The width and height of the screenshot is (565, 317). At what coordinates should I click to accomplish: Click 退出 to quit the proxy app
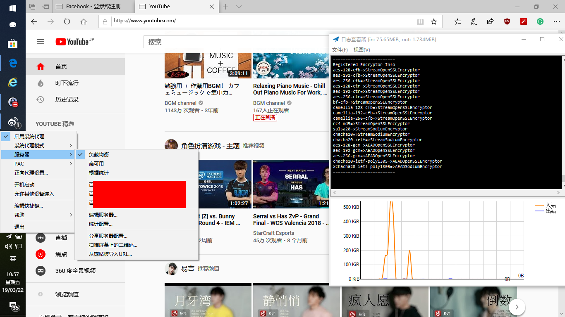click(38, 227)
